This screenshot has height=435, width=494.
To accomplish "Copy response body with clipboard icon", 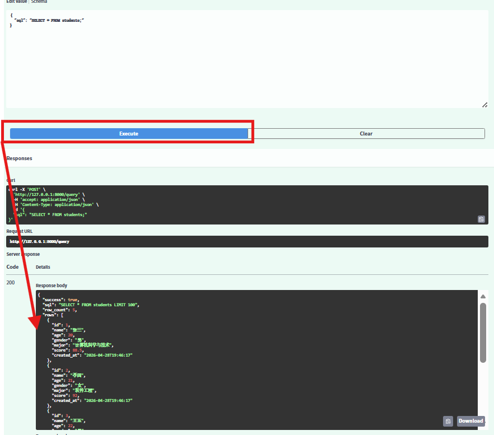I will 448,421.
